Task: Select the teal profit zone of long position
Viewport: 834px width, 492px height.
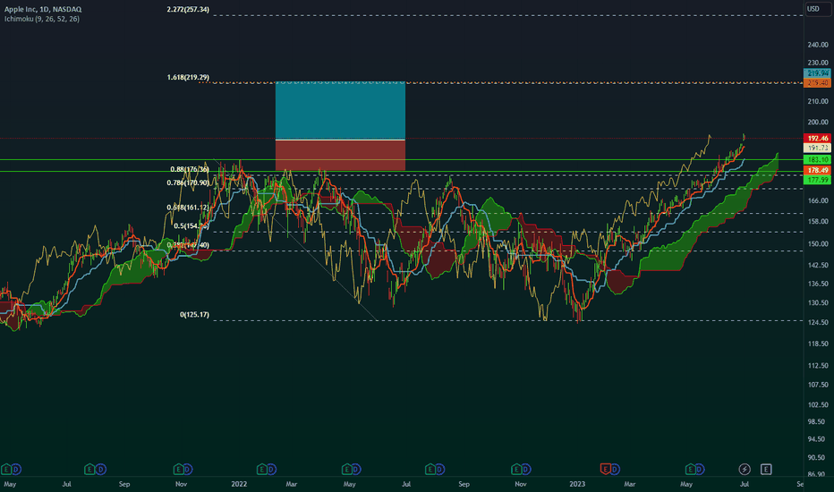Action: coord(340,111)
